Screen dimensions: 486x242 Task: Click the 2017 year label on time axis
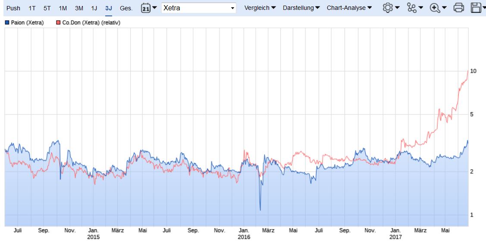[x=395, y=237]
